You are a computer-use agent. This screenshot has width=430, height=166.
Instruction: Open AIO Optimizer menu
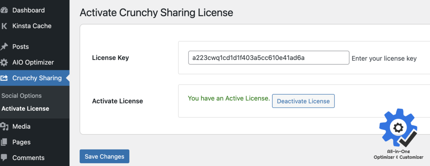point(33,62)
